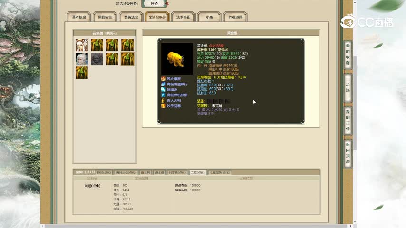The image size is (406, 228).
Task: Click the 黄金兽 panel title bar
Action: tap(231, 33)
